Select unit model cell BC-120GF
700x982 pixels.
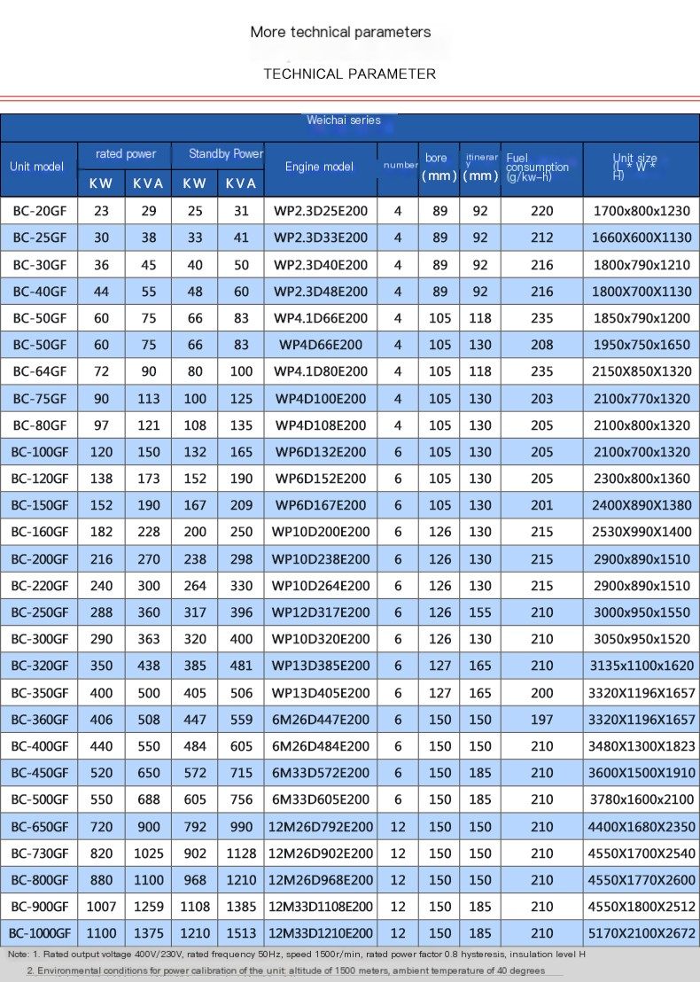click(40, 479)
